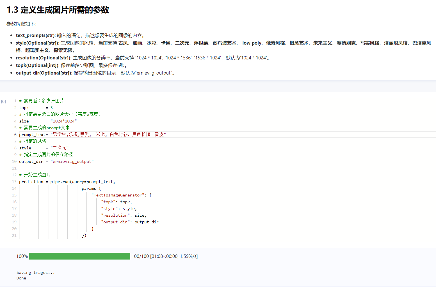Click the "二次元" style string

[x=60, y=148]
